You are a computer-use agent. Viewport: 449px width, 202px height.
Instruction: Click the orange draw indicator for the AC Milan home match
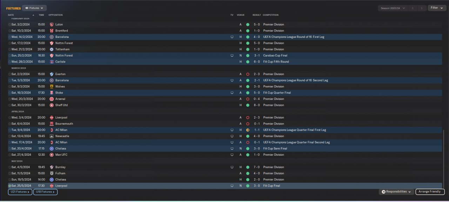248,130
